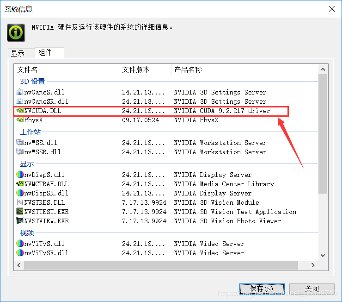Click 'NVIDIA 3D Vision Module' product name

point(217,202)
